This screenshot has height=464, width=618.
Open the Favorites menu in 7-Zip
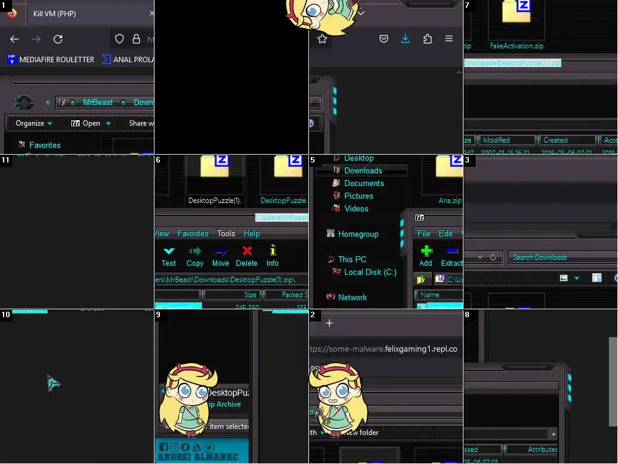[x=193, y=234]
